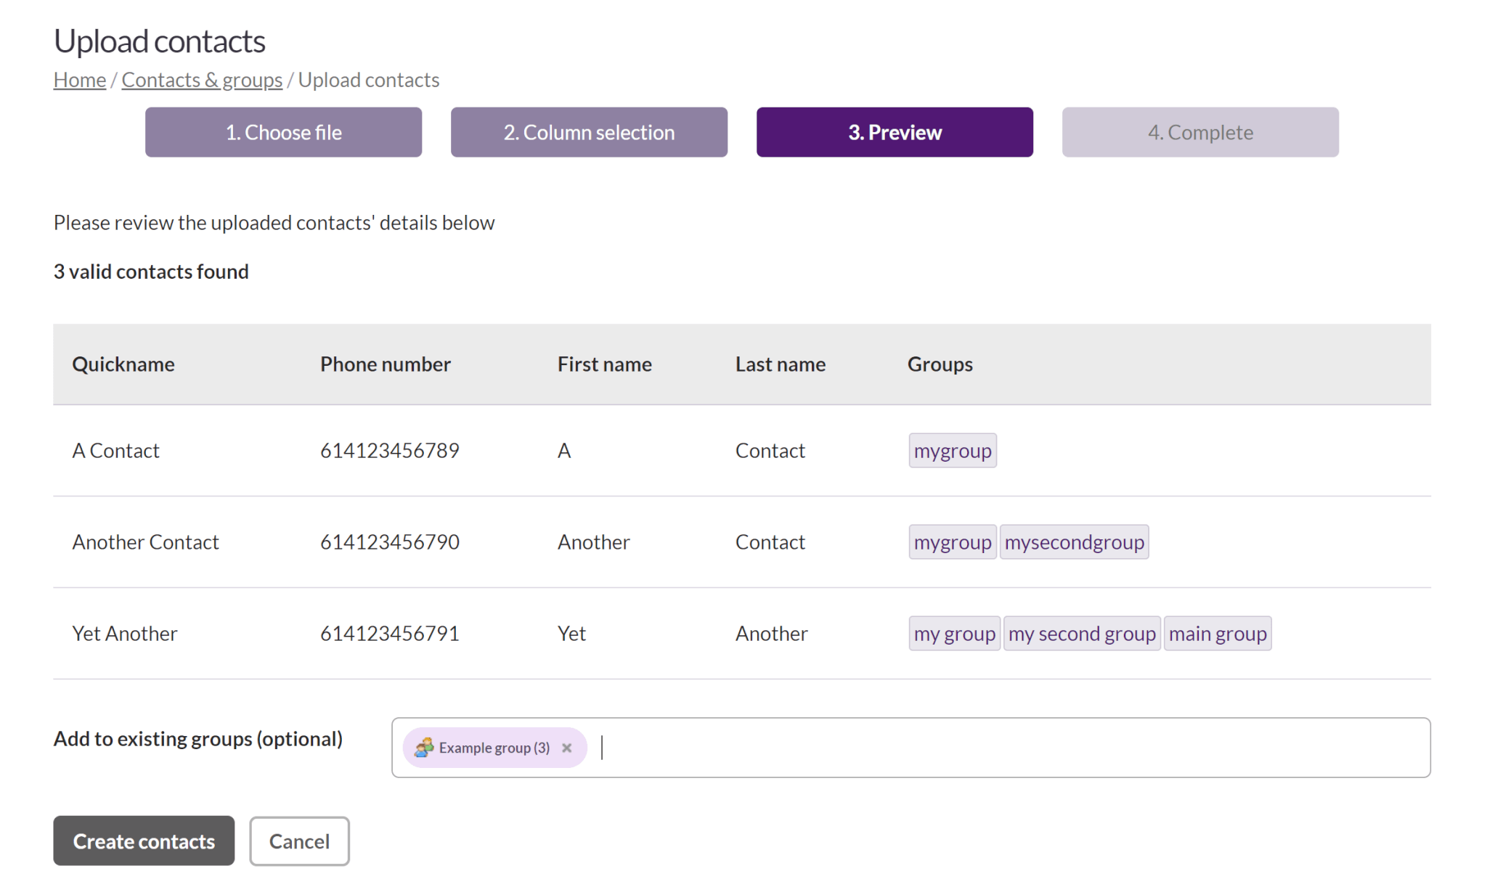The image size is (1487, 887).
Task: Click the my second group tag for Yet Another
Action: click(1082, 633)
